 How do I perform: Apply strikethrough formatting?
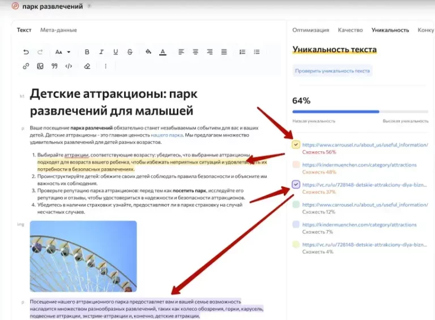pos(130,52)
